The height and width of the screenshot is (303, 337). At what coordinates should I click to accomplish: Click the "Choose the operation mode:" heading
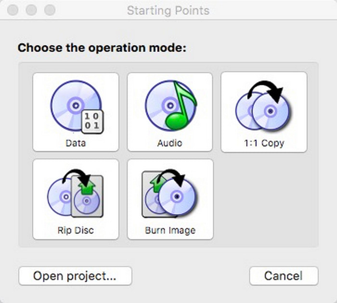click(x=102, y=48)
